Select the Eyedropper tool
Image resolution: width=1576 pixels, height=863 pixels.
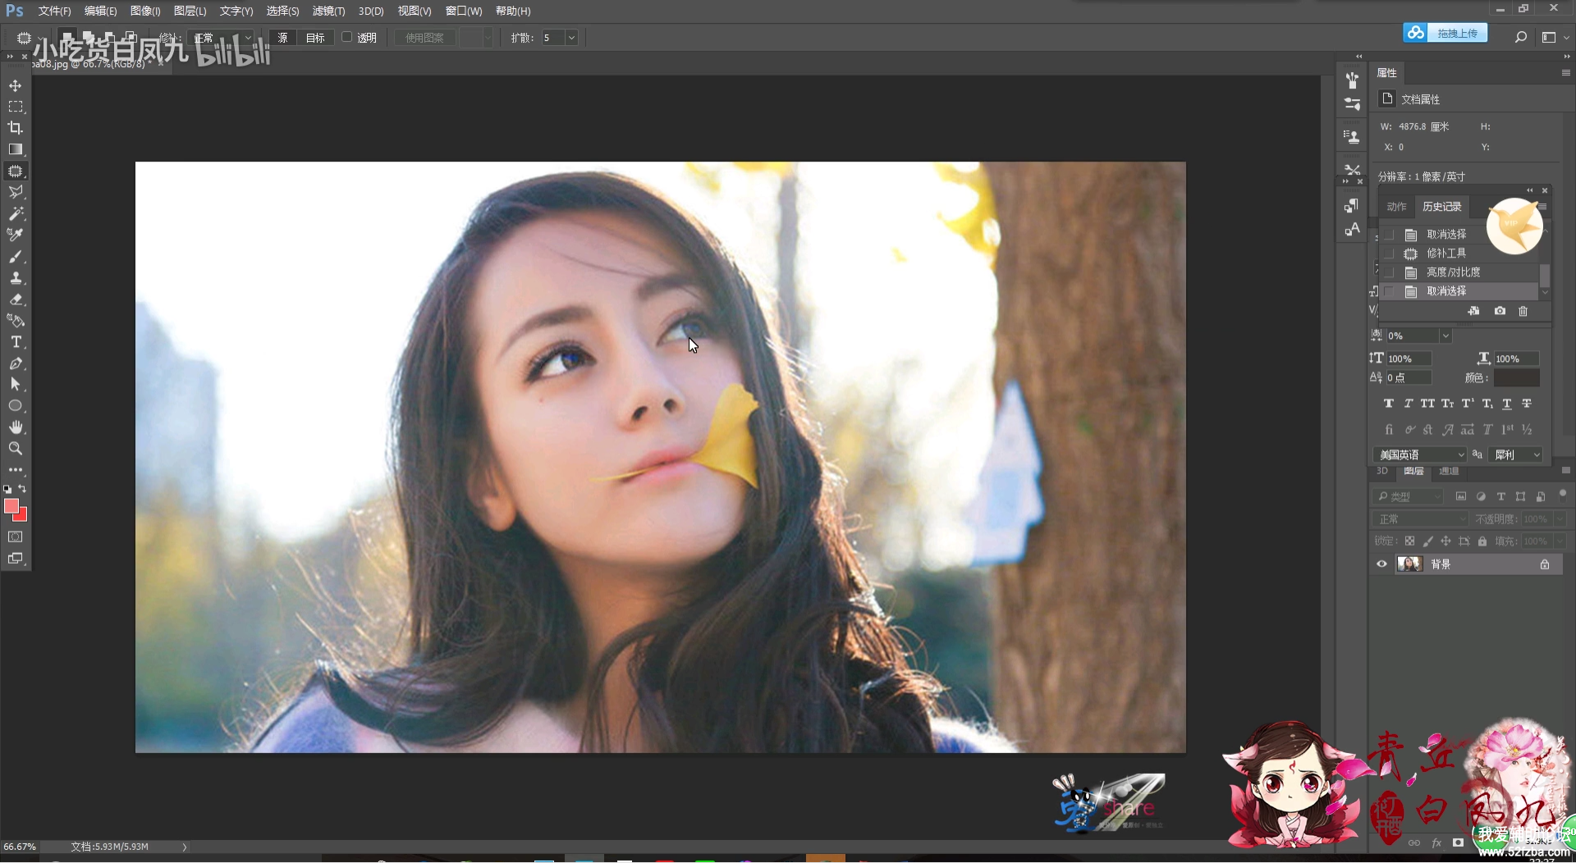pyautogui.click(x=16, y=235)
